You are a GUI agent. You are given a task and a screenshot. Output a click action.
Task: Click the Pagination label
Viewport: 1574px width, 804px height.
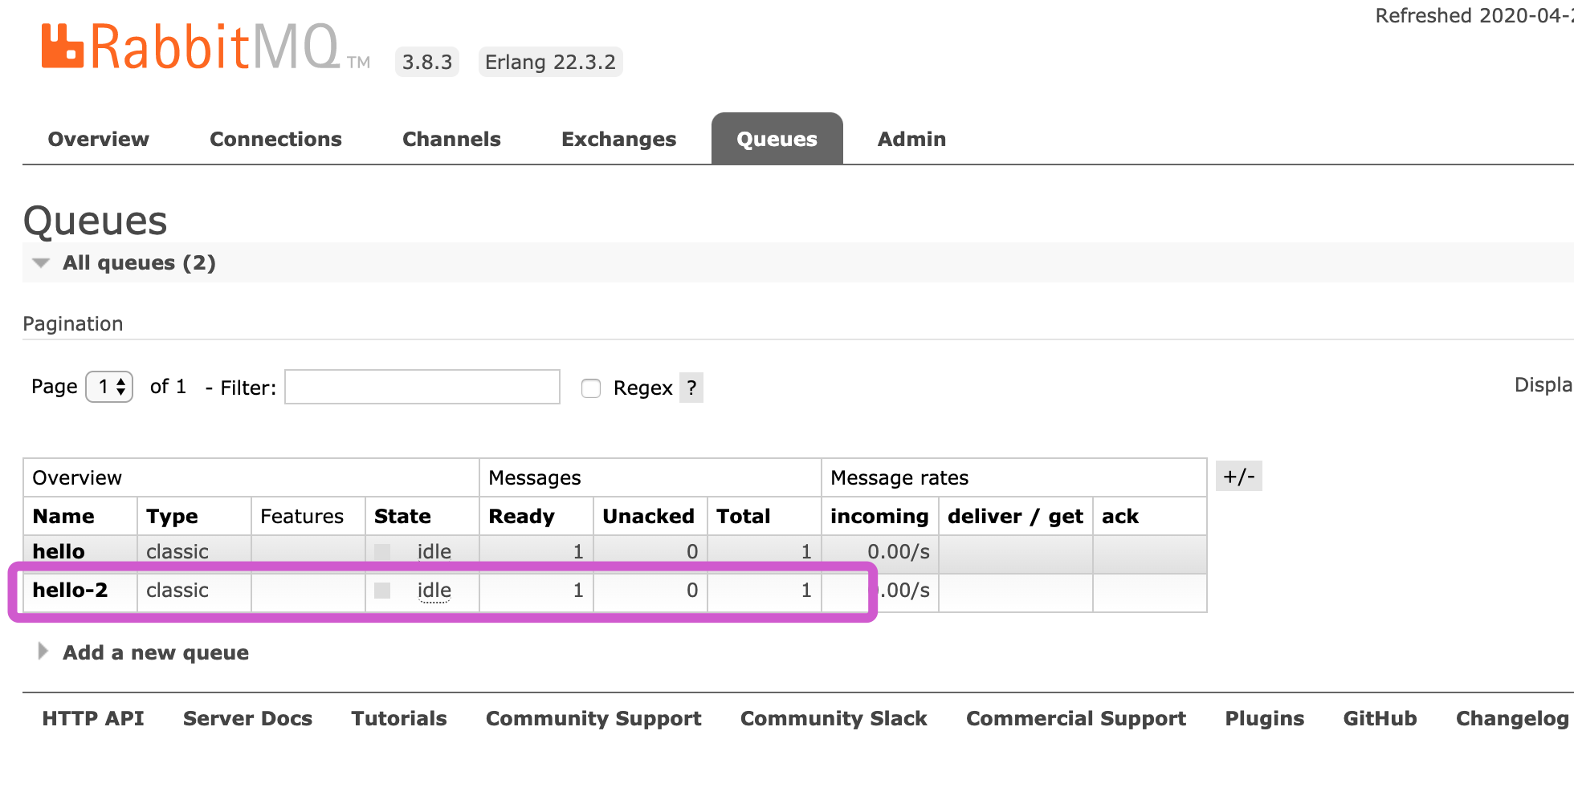(x=73, y=323)
